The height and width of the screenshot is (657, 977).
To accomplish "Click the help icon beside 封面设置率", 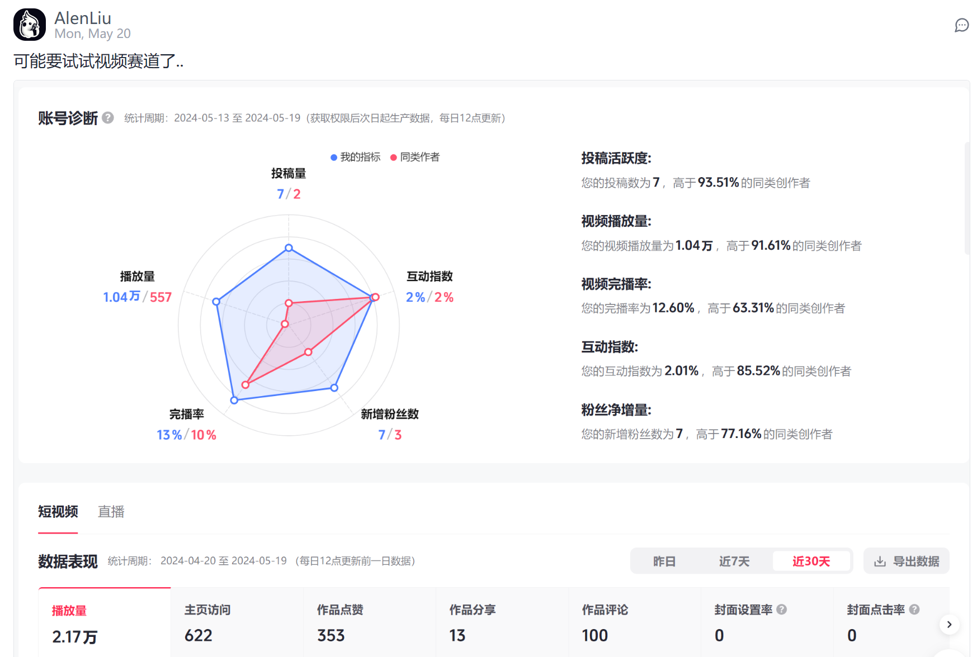I will coord(782,610).
